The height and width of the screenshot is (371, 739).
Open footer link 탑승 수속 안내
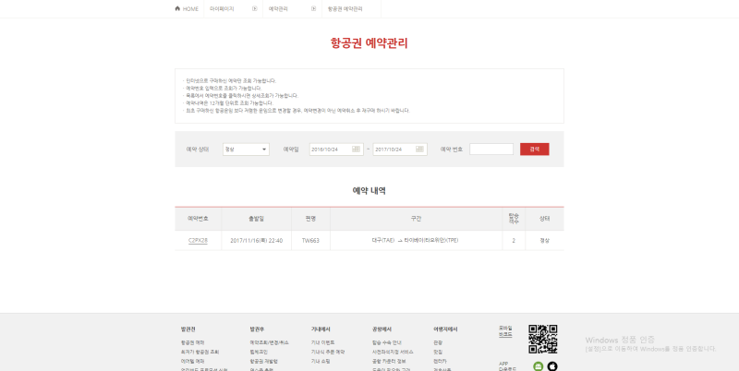386,342
